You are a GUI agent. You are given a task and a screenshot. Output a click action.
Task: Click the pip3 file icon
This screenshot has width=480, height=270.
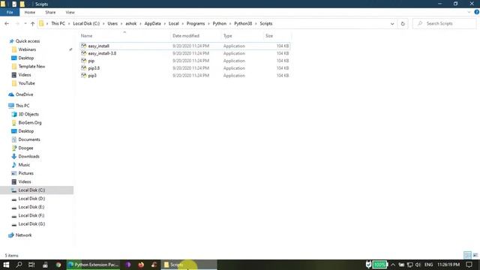(x=83, y=75)
